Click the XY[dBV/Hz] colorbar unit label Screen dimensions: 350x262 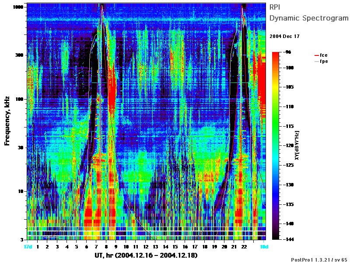pyautogui.click(x=297, y=145)
